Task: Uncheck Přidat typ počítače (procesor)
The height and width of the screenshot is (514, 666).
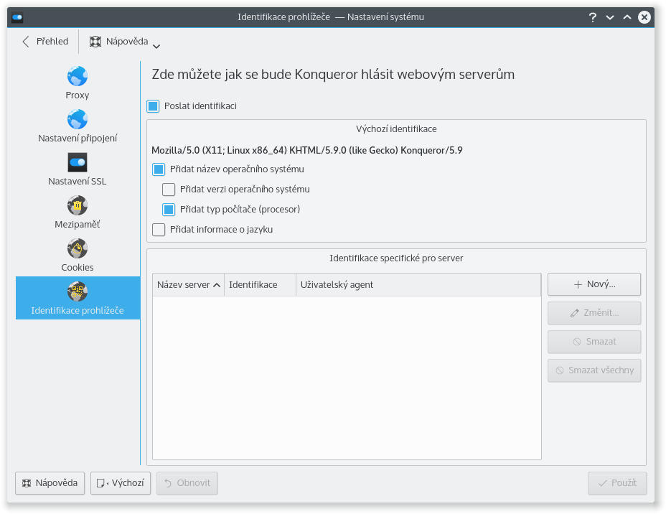Action: point(169,210)
